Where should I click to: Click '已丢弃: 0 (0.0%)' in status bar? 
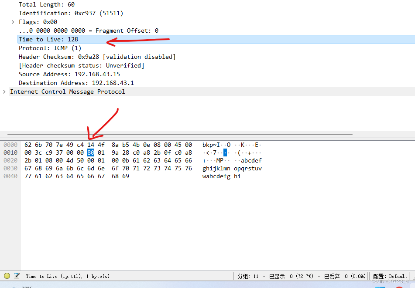(345, 276)
